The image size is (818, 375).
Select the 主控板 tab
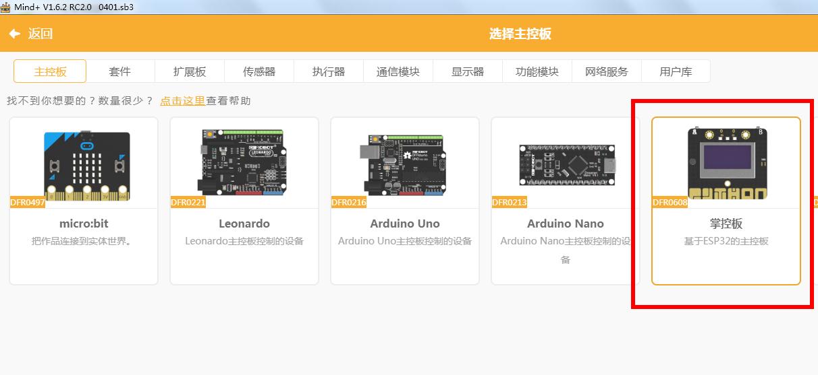(50, 71)
